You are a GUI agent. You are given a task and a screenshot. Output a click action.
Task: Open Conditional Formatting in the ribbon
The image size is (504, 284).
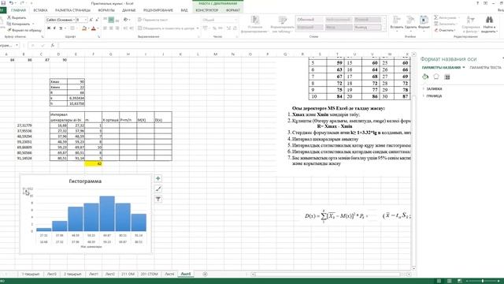coord(254,24)
